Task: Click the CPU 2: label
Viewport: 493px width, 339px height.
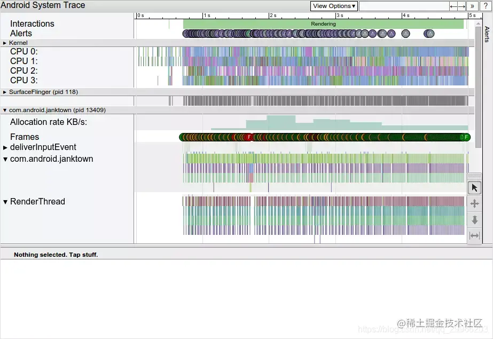Action: pyautogui.click(x=24, y=70)
